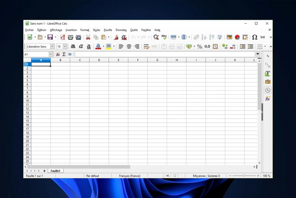Screen dimensions: 296x198
Task: Cut selection with scissors icon
Action: coord(88,37)
